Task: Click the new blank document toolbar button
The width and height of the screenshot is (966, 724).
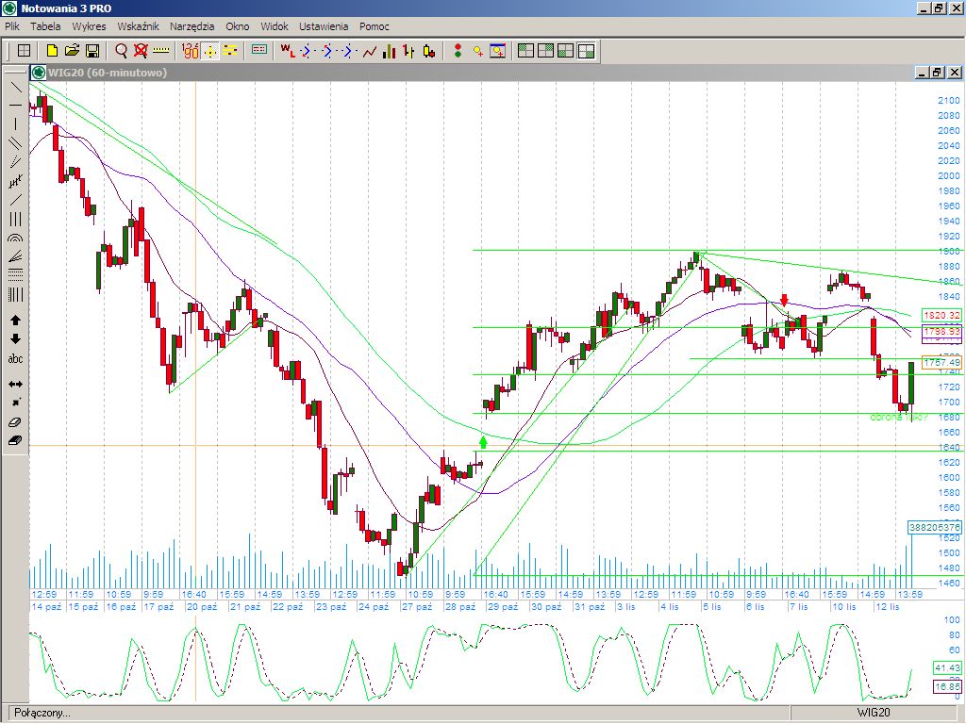Action: point(53,50)
